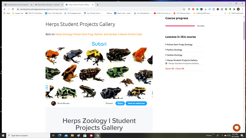246x138 pixels.
Task: Open the notification center icon
Action: click(x=242, y=136)
